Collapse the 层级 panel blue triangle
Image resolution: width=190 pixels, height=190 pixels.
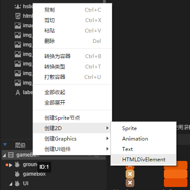tap(5, 144)
